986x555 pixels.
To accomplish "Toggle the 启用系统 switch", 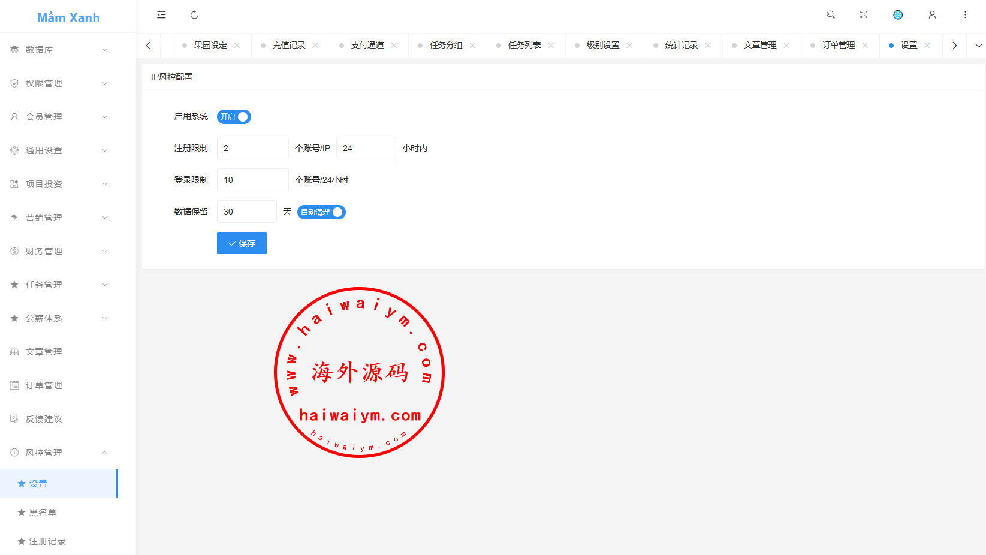I will pyautogui.click(x=234, y=117).
